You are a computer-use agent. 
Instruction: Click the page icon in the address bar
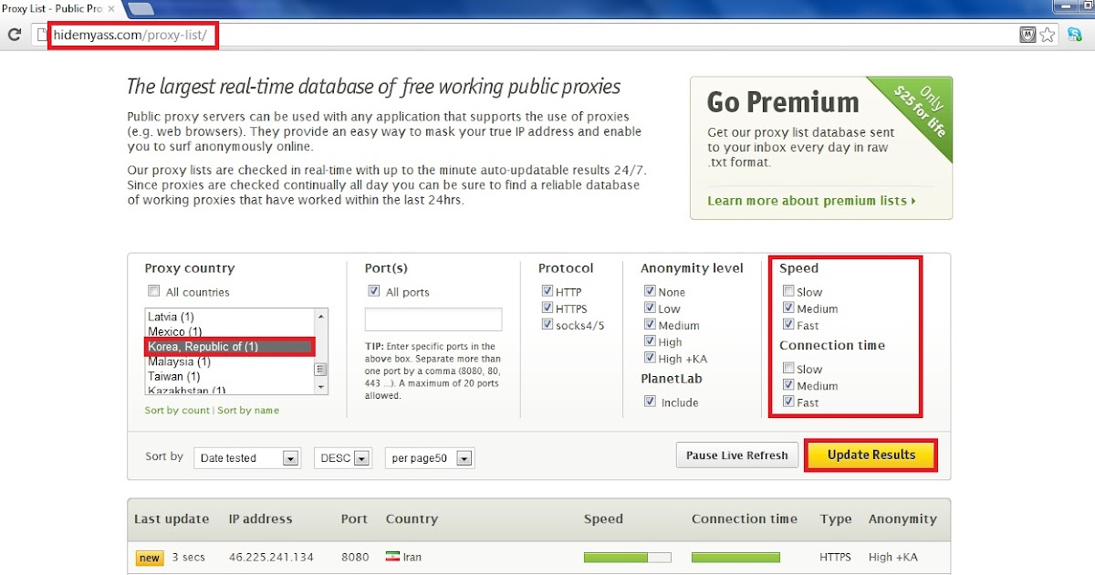pos(39,36)
